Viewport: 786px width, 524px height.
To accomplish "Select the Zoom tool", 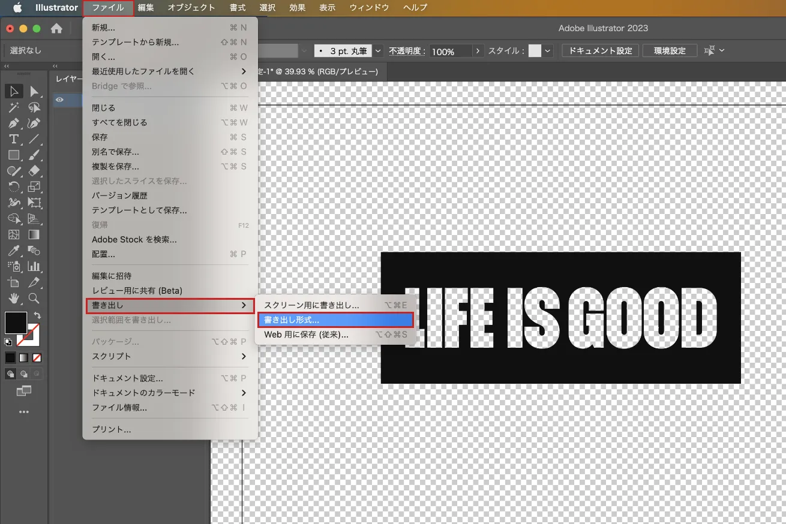I will pos(35,299).
